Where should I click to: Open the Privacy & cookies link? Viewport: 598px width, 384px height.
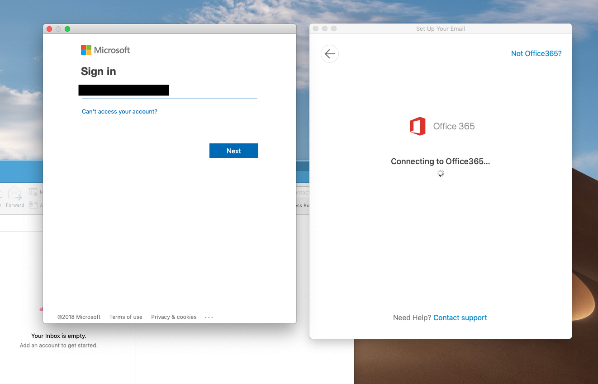pyautogui.click(x=174, y=317)
